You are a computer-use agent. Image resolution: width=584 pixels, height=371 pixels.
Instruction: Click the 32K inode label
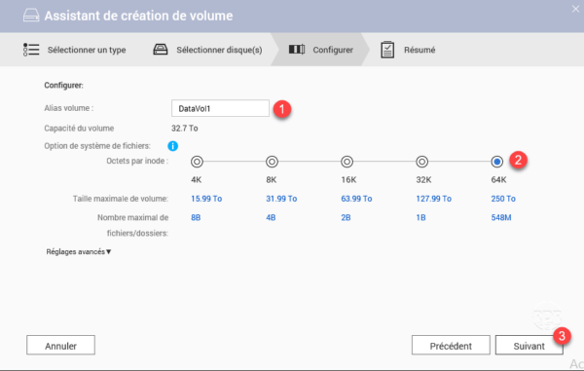coord(423,180)
